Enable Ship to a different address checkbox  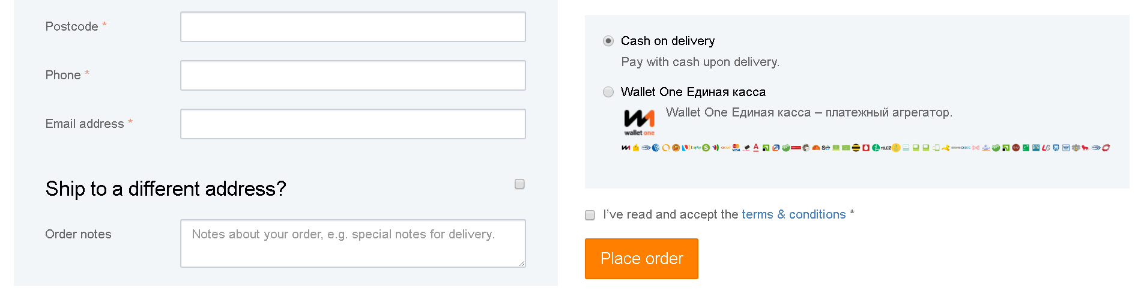(519, 184)
